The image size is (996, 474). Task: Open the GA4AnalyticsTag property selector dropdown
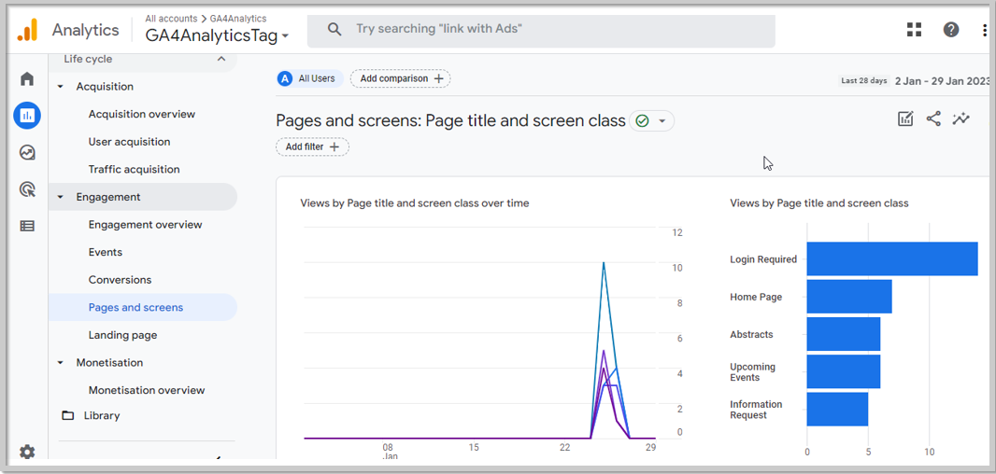pos(218,35)
